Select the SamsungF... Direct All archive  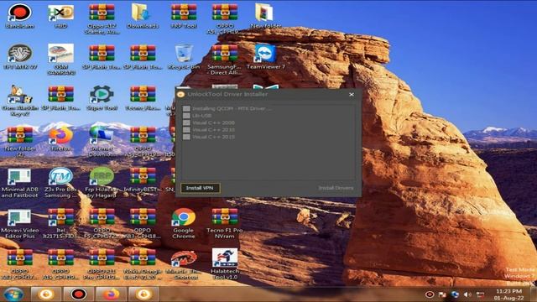pyautogui.click(x=225, y=60)
